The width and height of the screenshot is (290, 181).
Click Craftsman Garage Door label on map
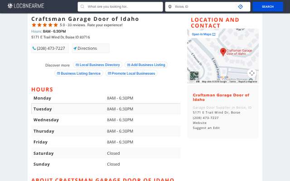[239, 52]
